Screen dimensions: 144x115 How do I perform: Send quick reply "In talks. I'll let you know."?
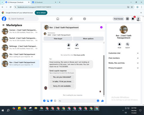click(x=62, y=81)
